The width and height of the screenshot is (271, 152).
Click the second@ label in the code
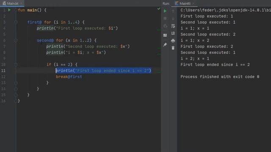coord(45,41)
